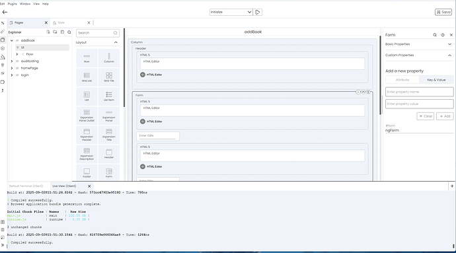Image resolution: width=456 pixels, height=253 pixels.
Task: Expand the Flow node under addBook
Action: pyautogui.click(x=17, y=54)
